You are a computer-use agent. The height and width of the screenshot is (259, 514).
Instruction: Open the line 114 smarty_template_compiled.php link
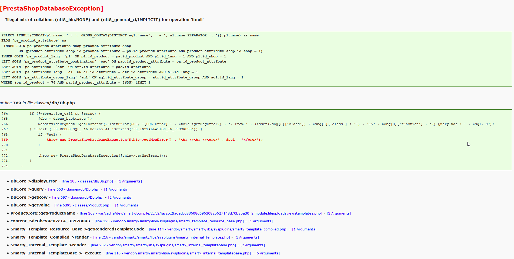(218, 229)
